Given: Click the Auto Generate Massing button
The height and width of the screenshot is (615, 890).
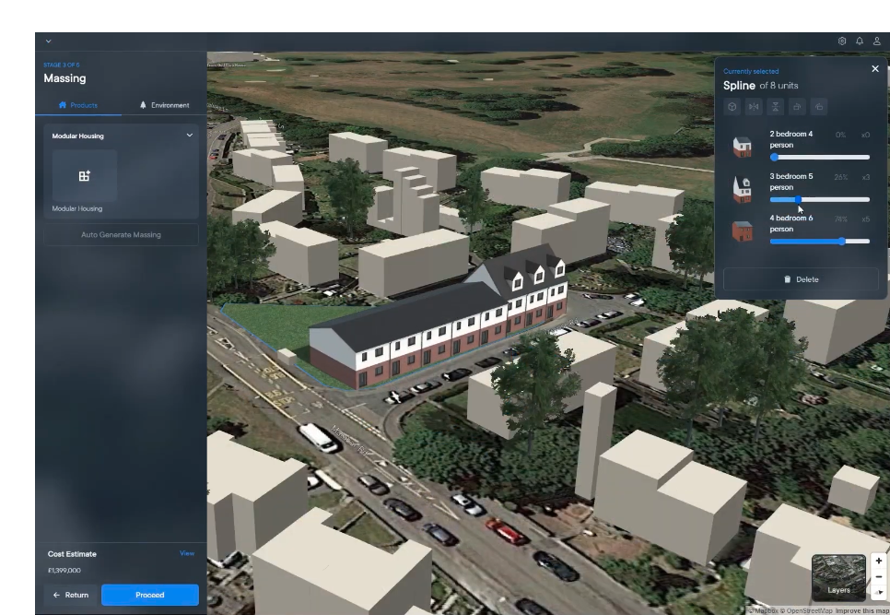Looking at the screenshot, I should (x=120, y=234).
